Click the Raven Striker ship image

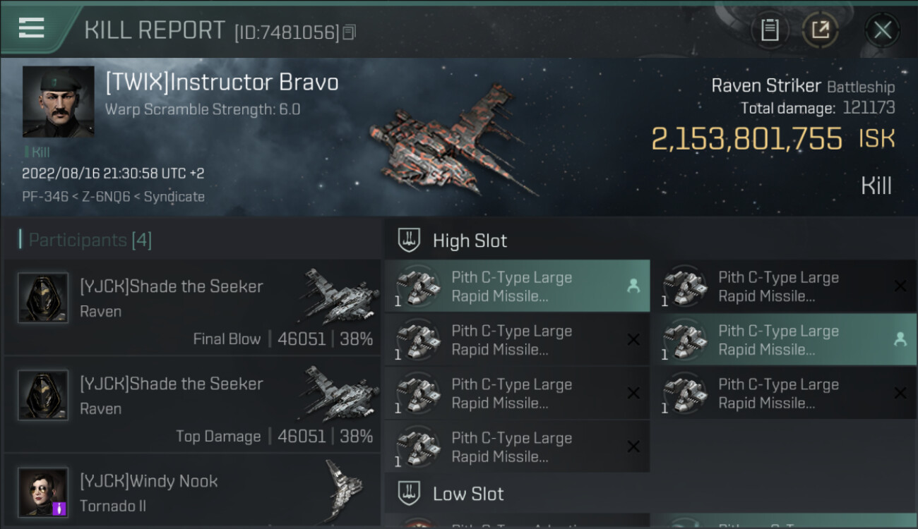coord(452,141)
